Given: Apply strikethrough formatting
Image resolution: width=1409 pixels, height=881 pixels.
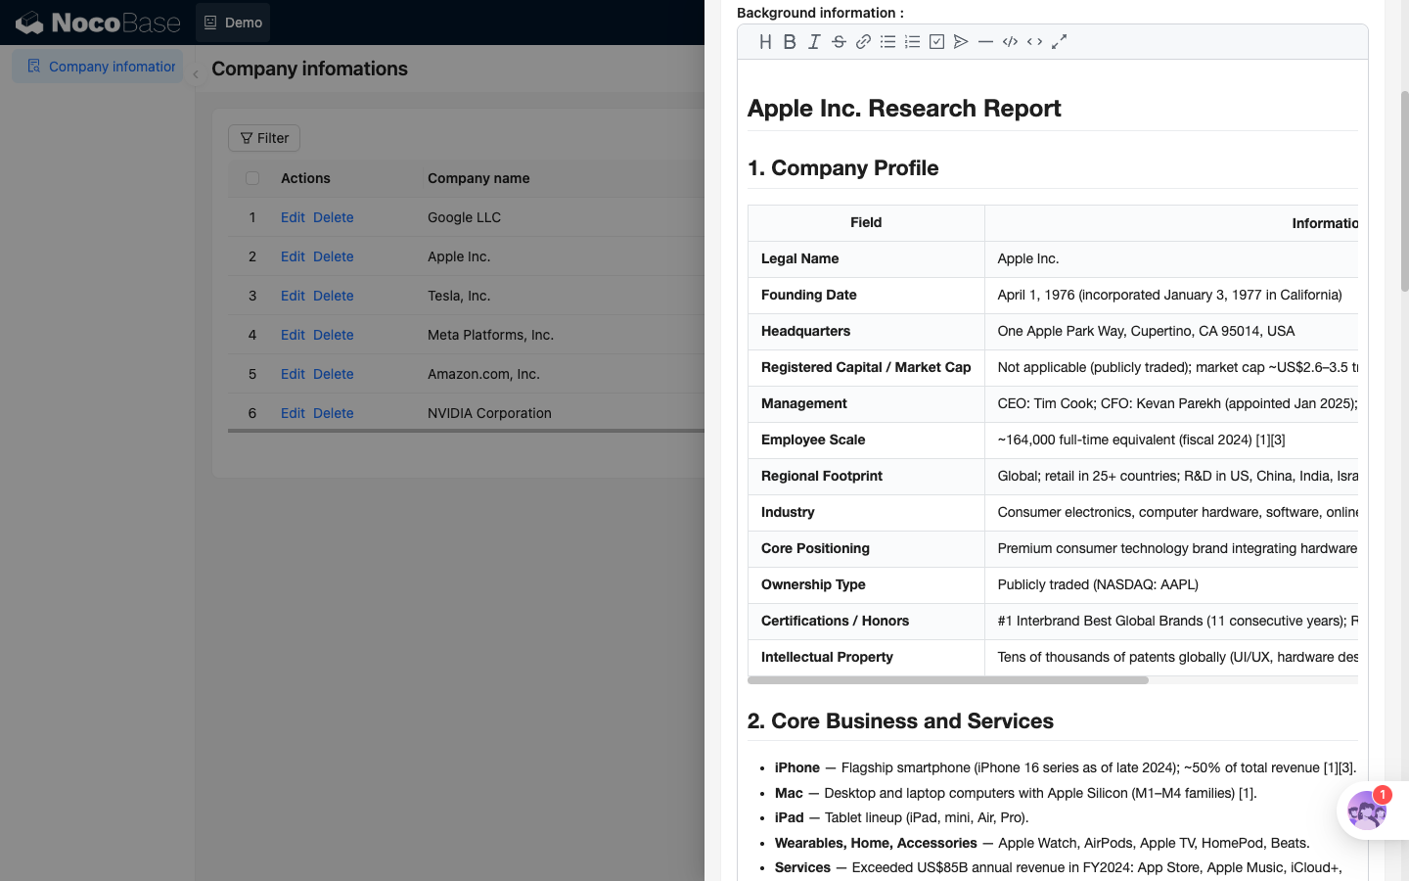Looking at the screenshot, I should coord(839,42).
